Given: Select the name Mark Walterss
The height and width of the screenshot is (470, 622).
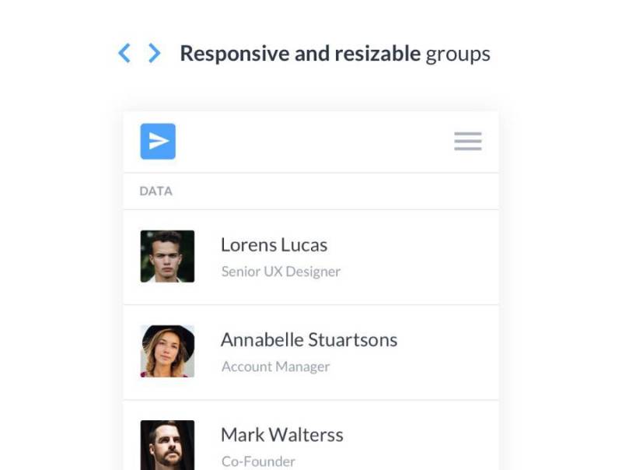Looking at the screenshot, I should pyautogui.click(x=281, y=434).
